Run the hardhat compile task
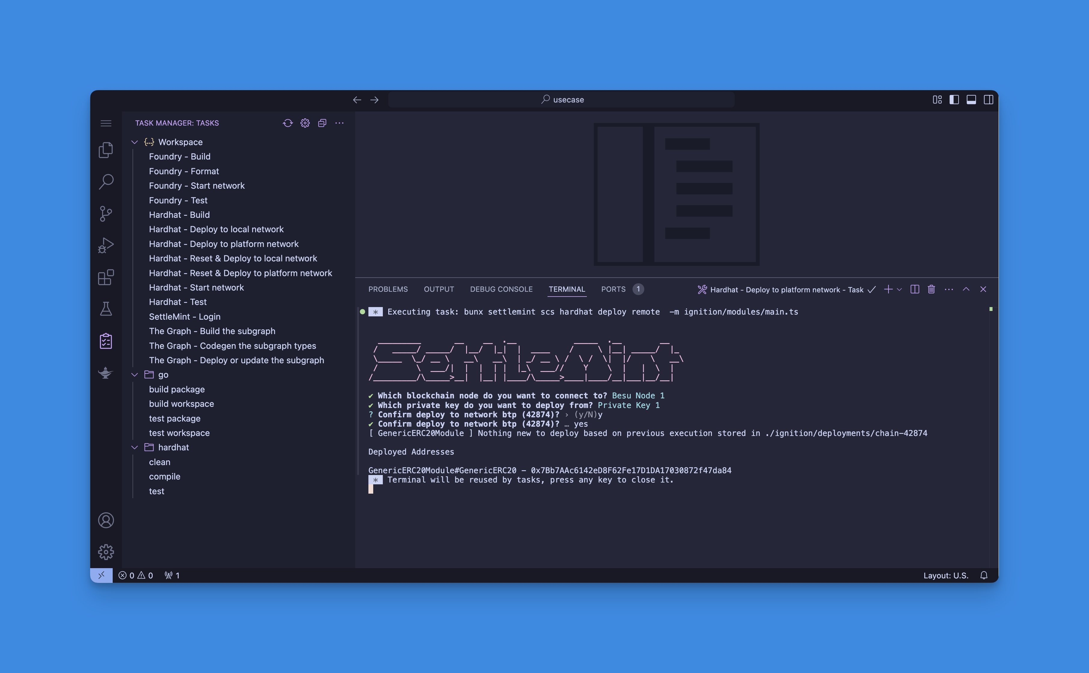1089x673 pixels. tap(165, 477)
